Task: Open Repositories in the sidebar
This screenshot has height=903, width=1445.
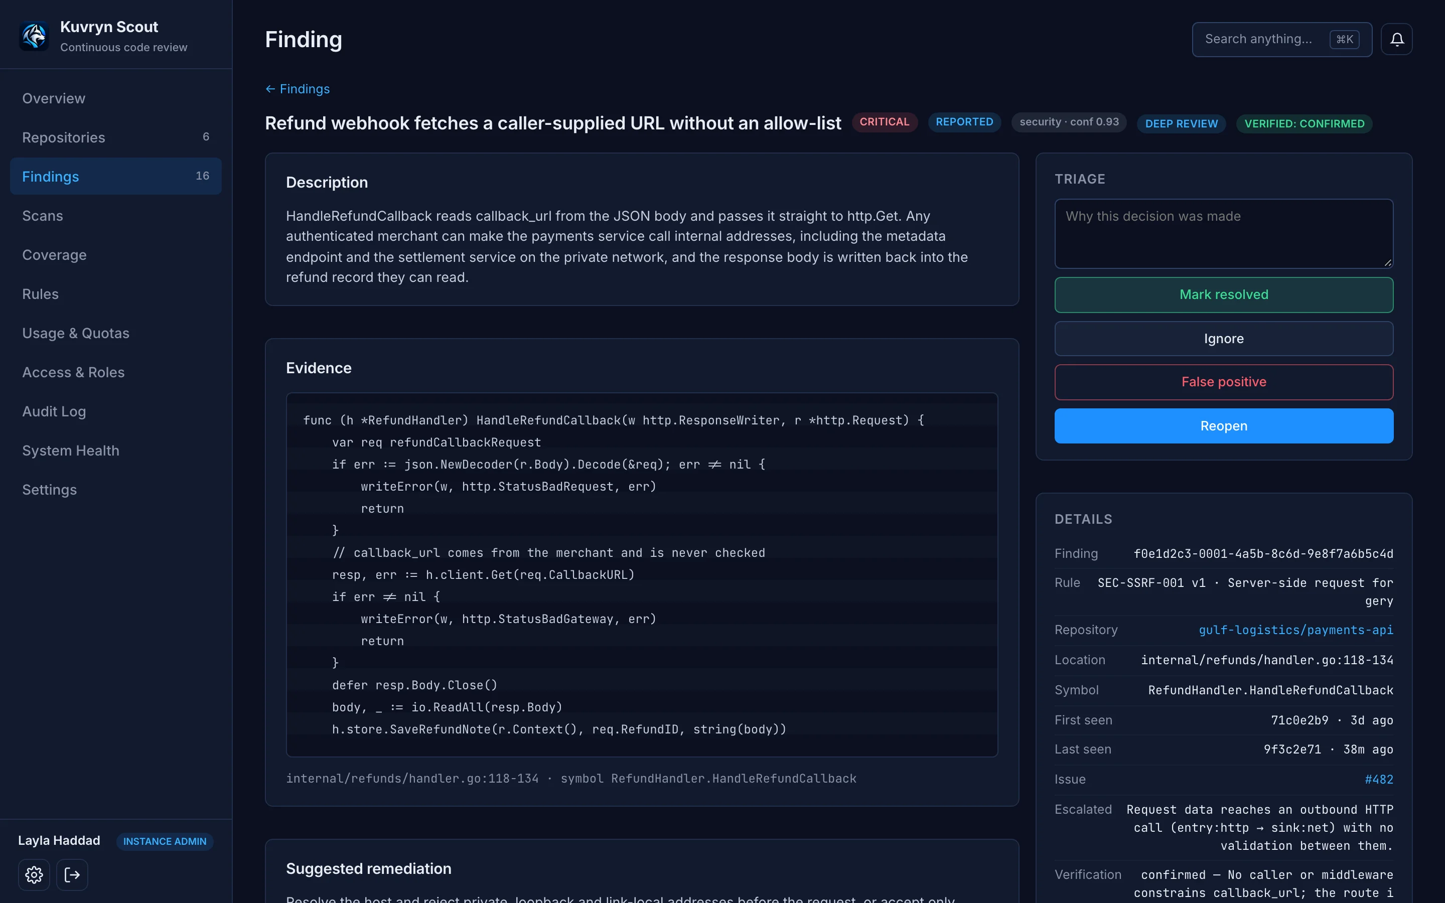Action: (116, 137)
